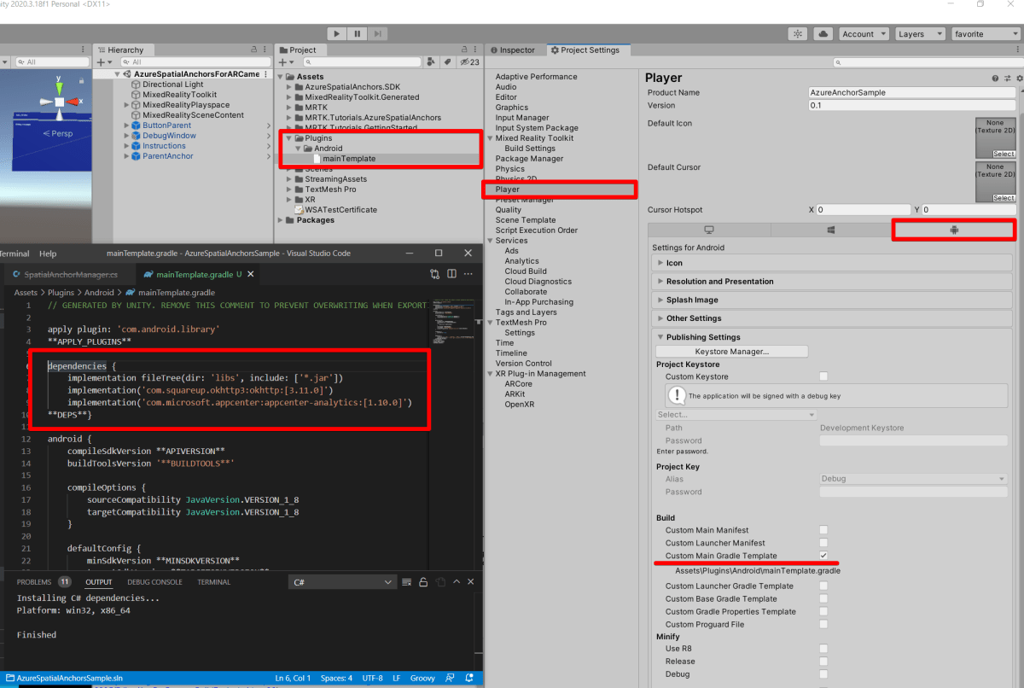This screenshot has height=688, width=1024.
Task: Enable Custom Proguard File checkbox
Action: coord(823,624)
